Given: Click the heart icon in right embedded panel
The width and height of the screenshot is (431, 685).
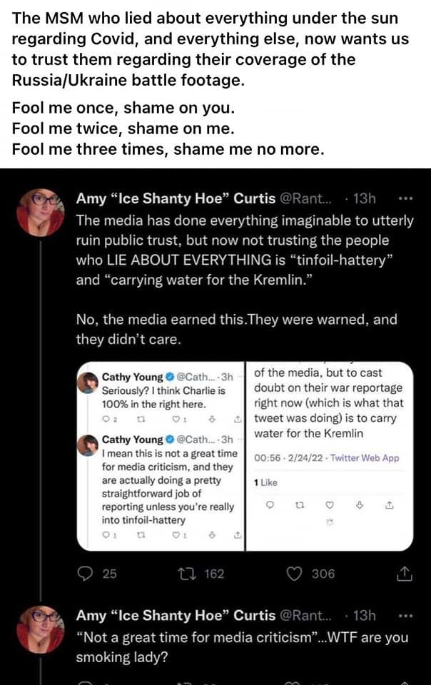Looking at the screenshot, I should click(x=330, y=504).
